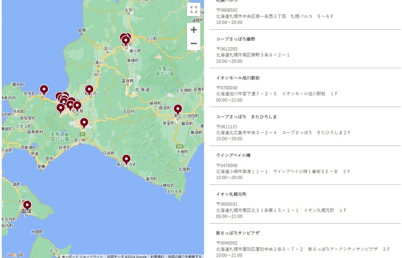
Task: Open 地図の誤りを報告する report link
Action: (185, 256)
